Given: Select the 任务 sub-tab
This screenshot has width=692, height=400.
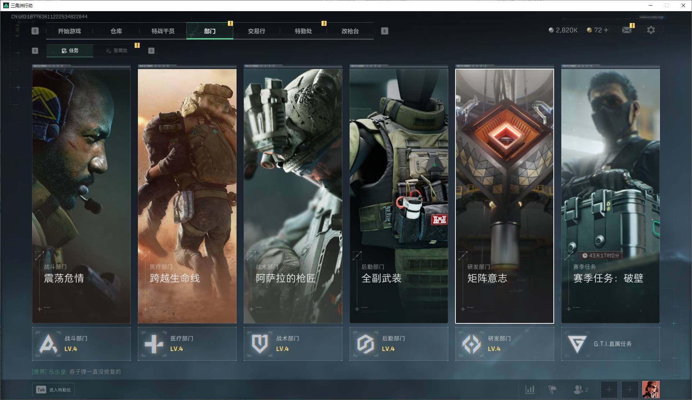Looking at the screenshot, I should [70, 50].
